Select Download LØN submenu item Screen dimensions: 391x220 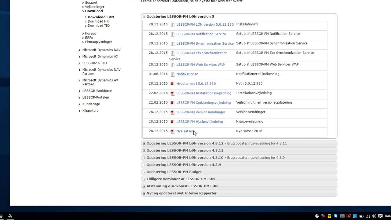(x=100, y=17)
